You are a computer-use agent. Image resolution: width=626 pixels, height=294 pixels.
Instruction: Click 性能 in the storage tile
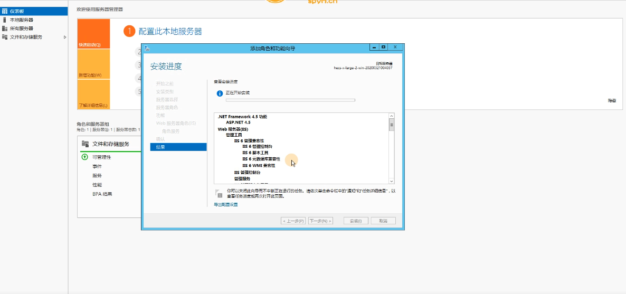(x=97, y=185)
